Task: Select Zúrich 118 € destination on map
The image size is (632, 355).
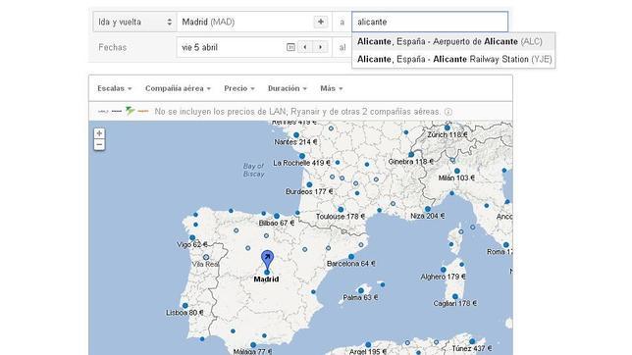Action: (447, 135)
